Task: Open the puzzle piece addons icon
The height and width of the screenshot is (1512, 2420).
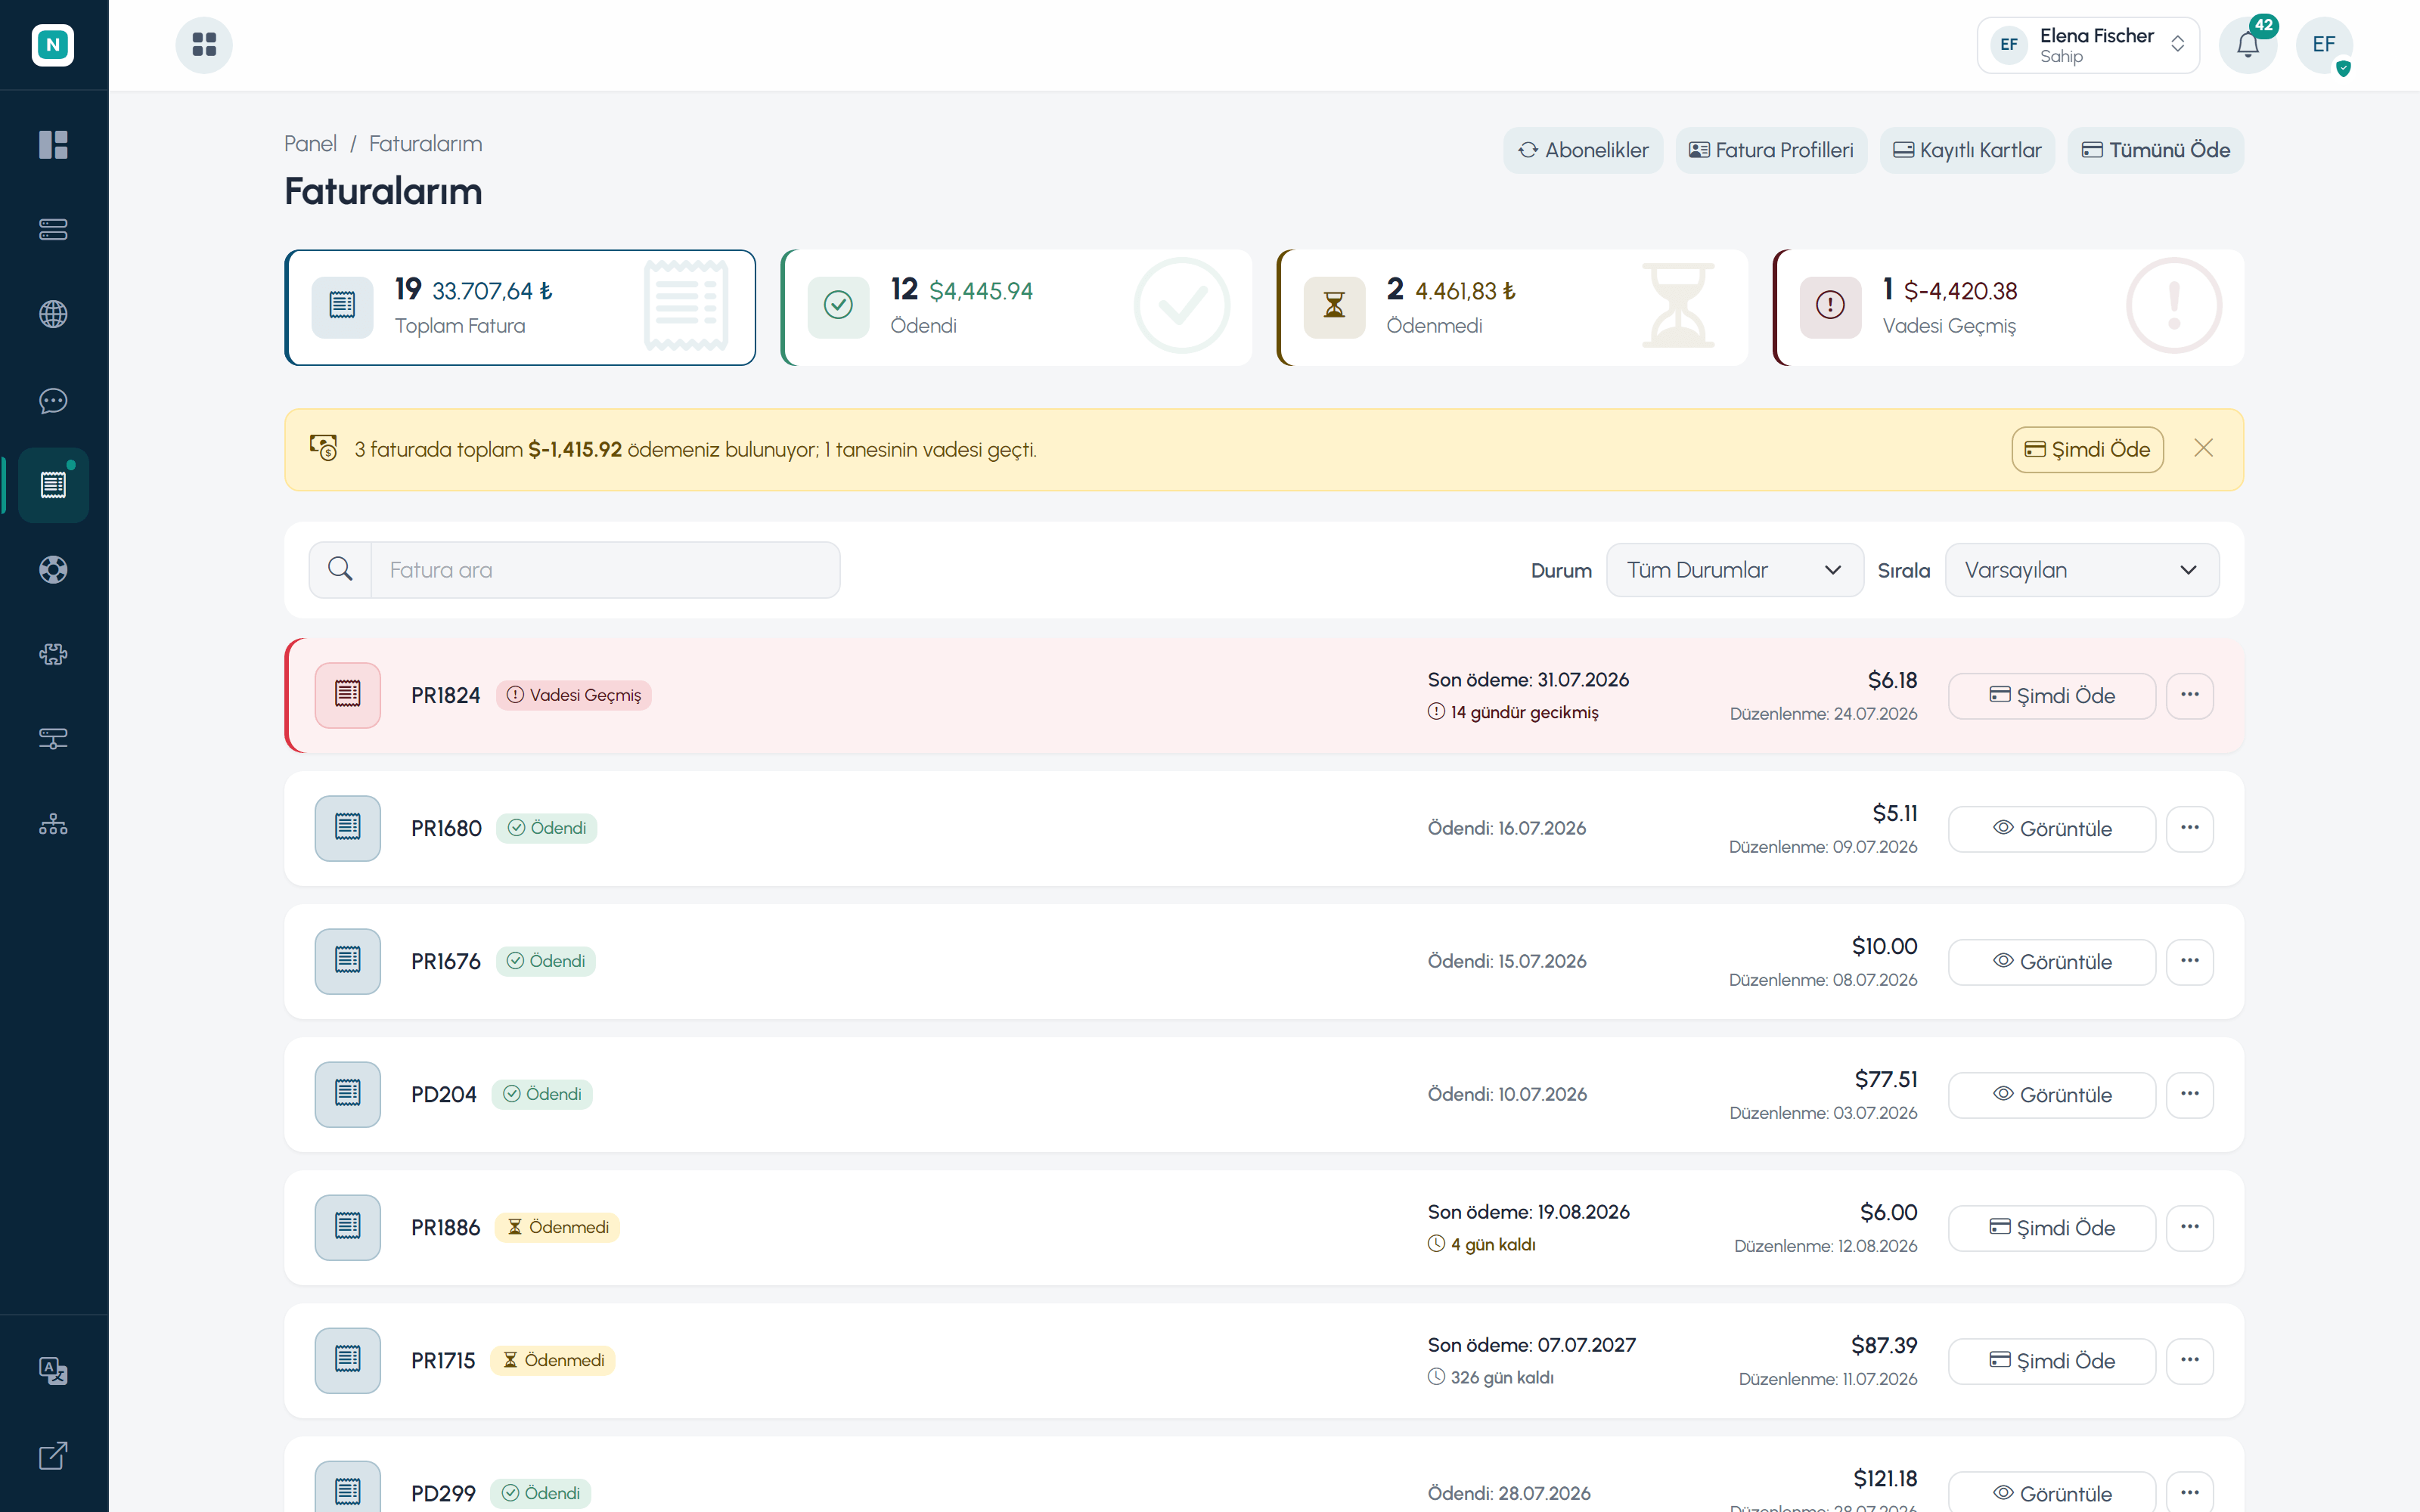Action: [x=53, y=654]
